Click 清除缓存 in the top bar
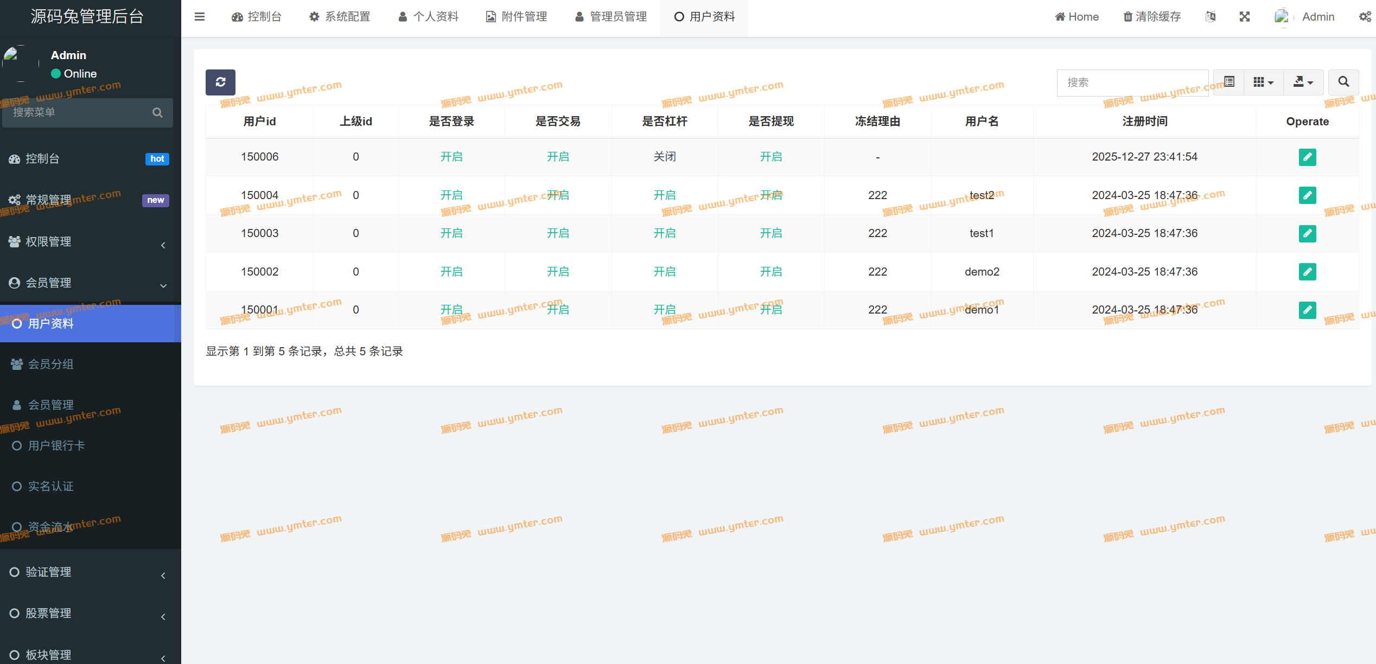Image resolution: width=1376 pixels, height=664 pixels. pos(1152,17)
